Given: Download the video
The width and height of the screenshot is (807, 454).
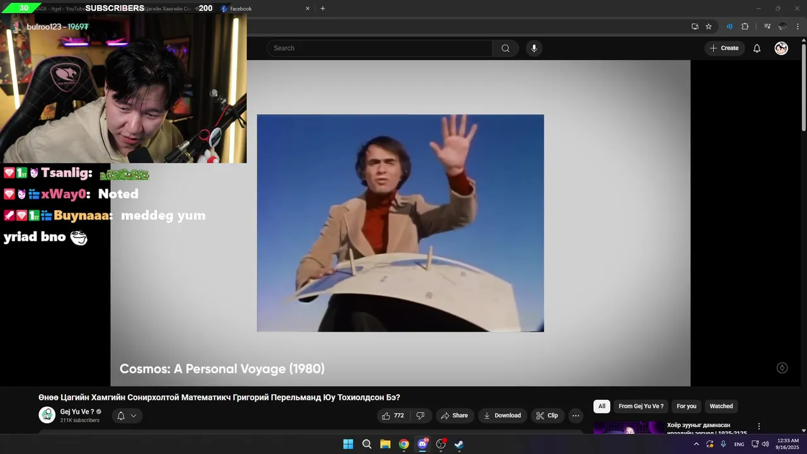Looking at the screenshot, I should coord(502,416).
